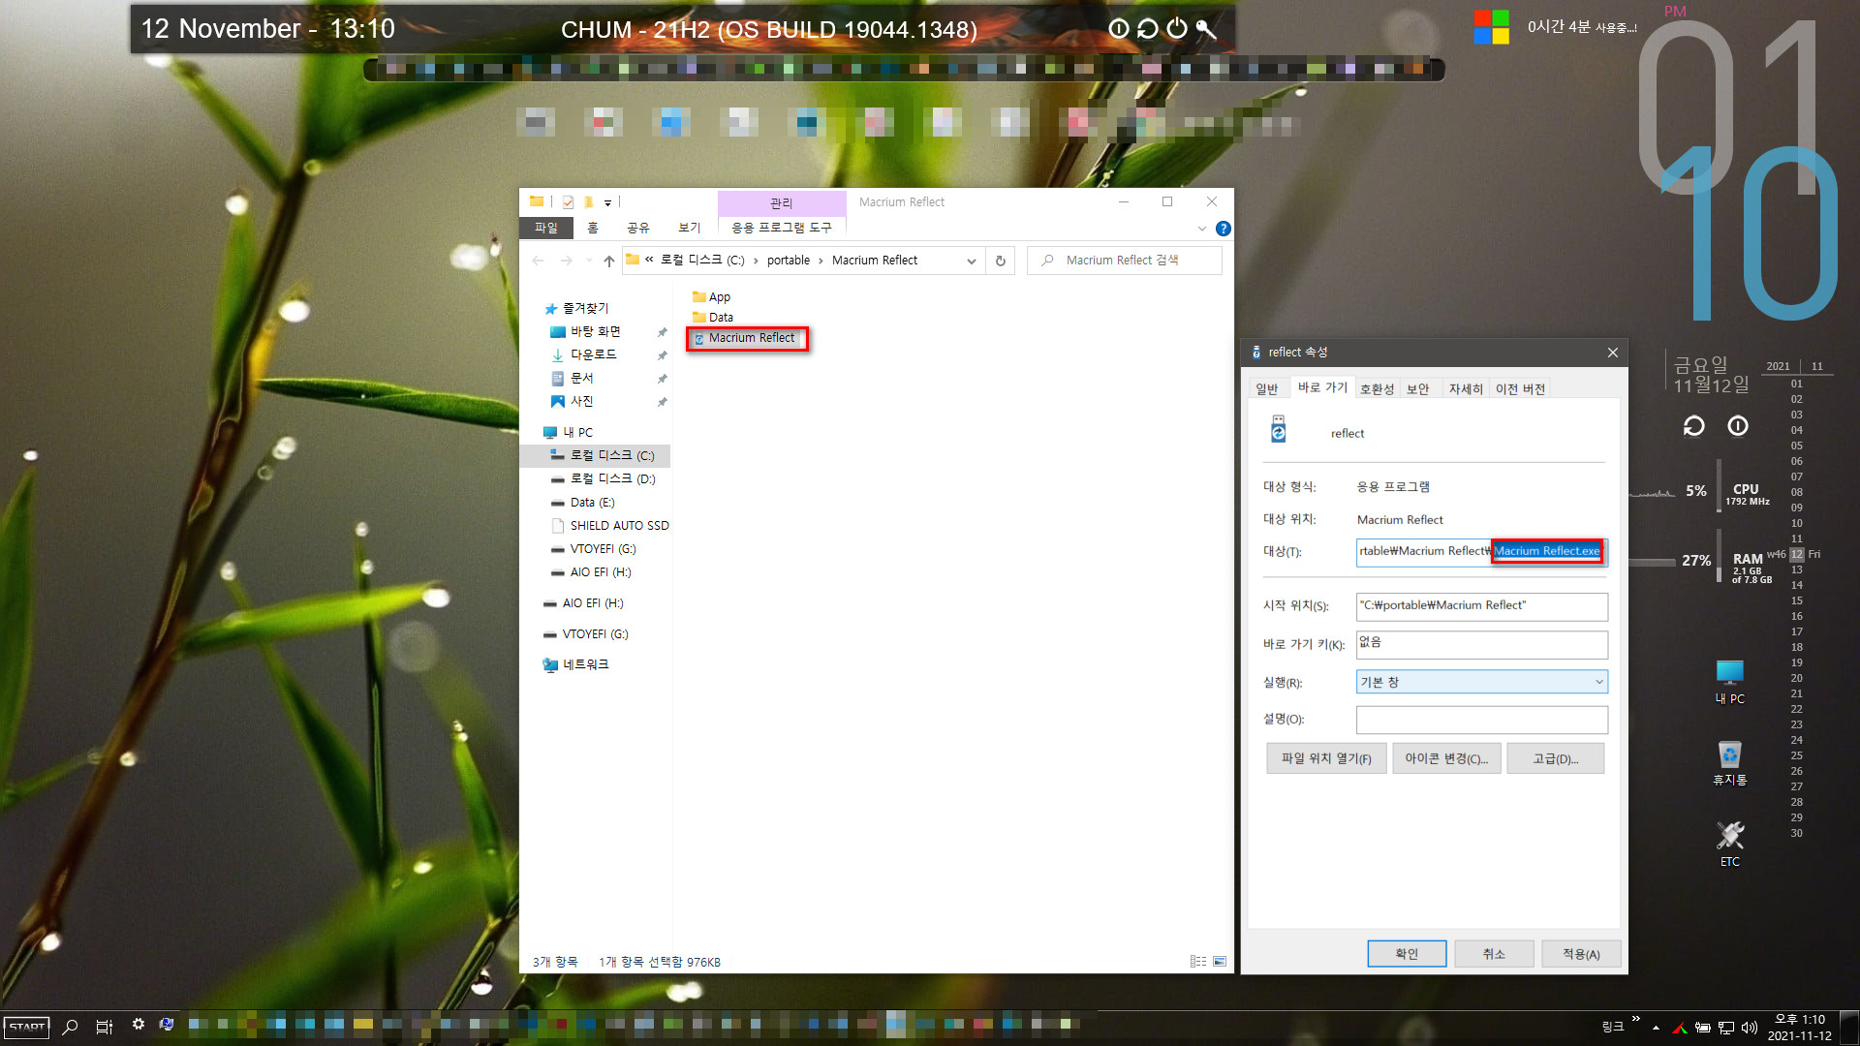1860x1046 pixels.
Task: Switch to the 보안 properties tab
Action: pyautogui.click(x=1418, y=389)
